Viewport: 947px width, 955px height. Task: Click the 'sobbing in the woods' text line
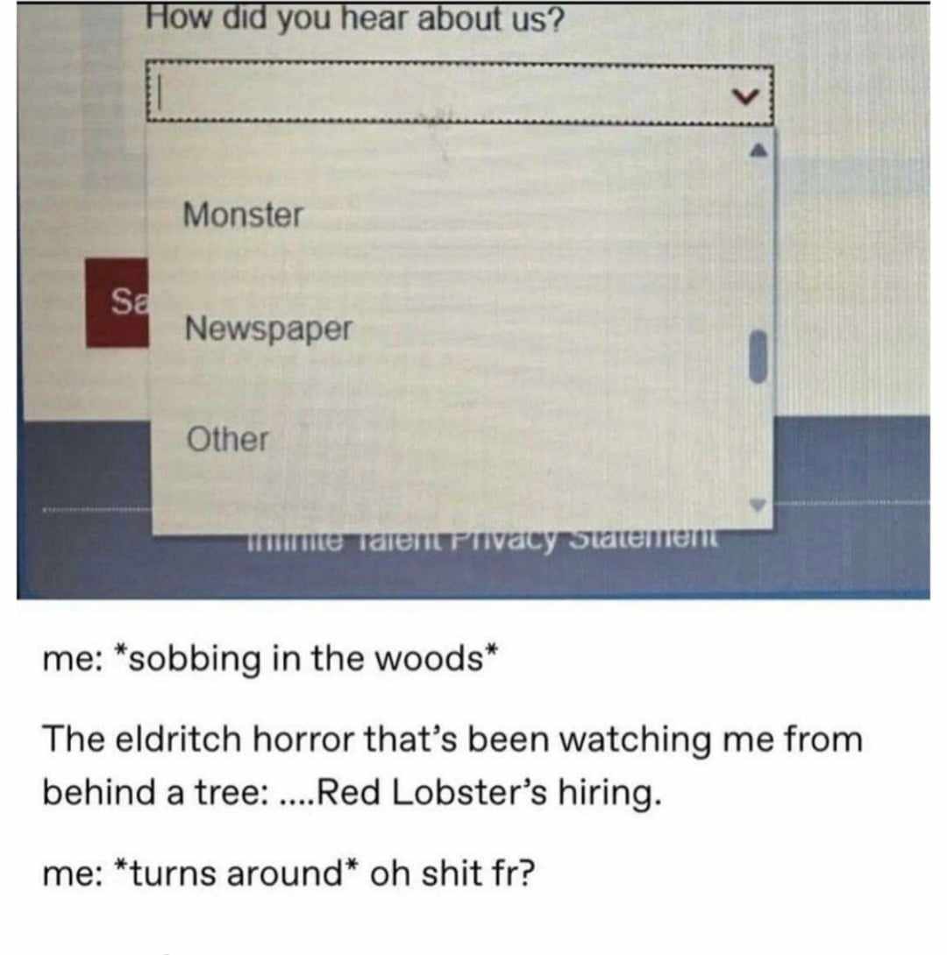[270, 658]
